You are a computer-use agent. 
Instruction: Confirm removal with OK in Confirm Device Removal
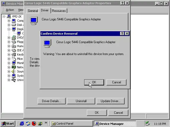coord(94,82)
